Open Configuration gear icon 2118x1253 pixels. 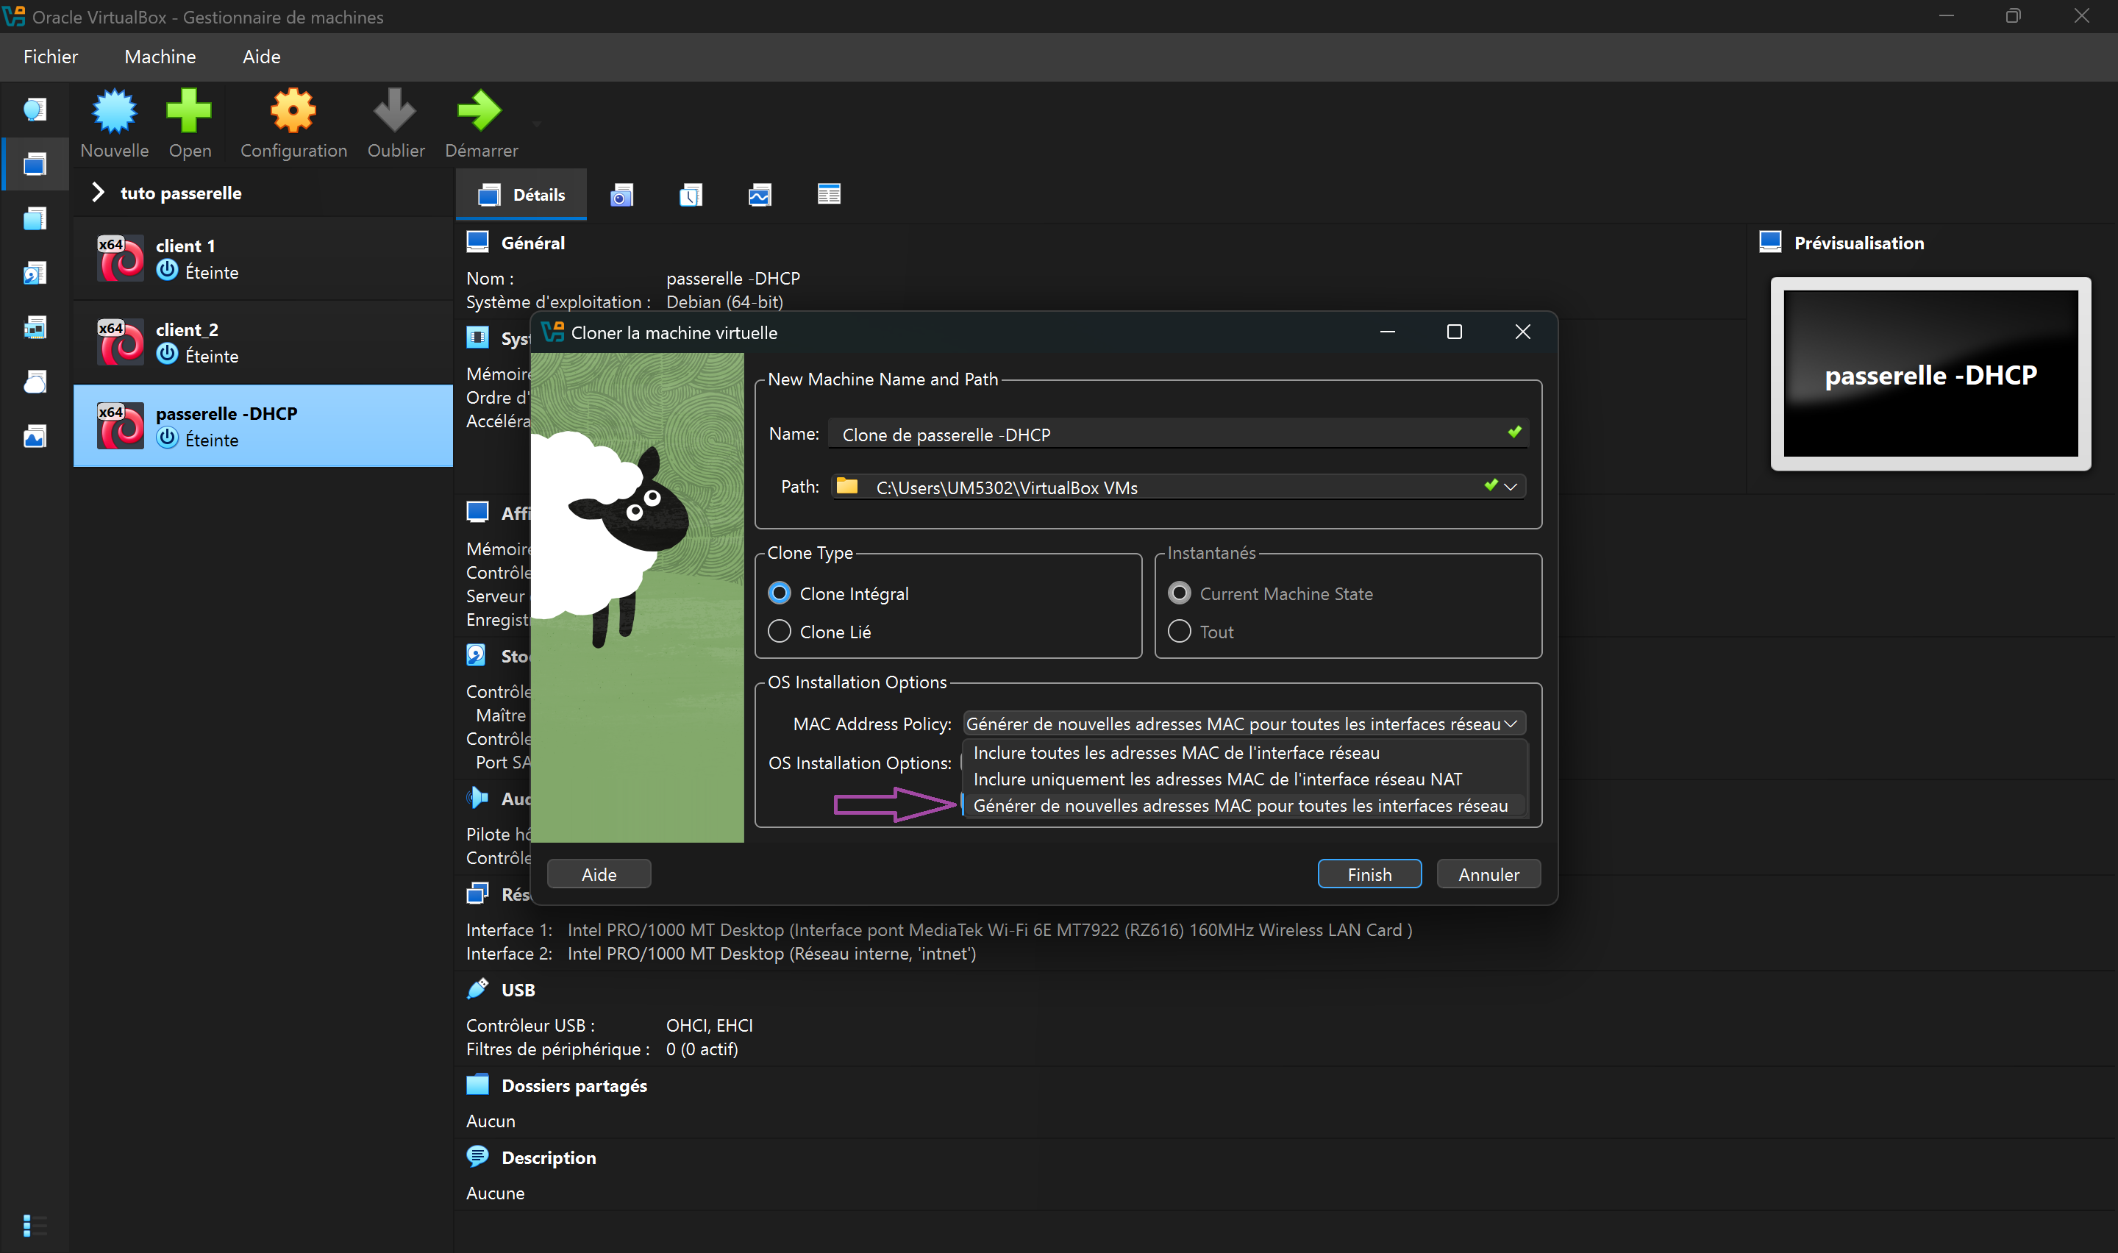[x=293, y=112]
